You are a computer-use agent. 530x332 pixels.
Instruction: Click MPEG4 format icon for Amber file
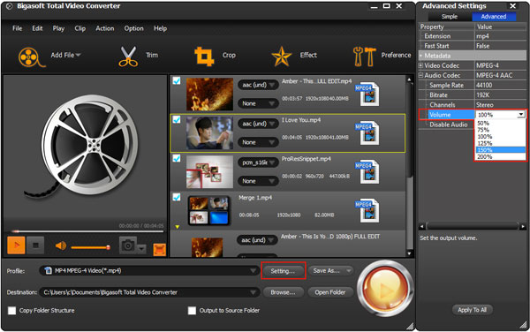367,94
